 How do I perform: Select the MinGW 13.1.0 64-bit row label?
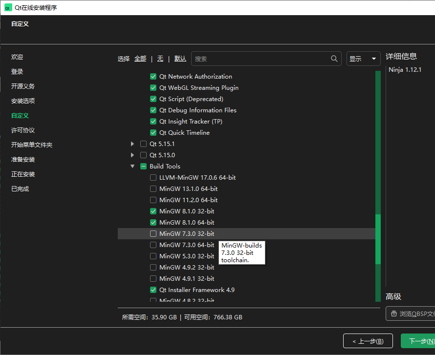pyautogui.click(x=188, y=188)
